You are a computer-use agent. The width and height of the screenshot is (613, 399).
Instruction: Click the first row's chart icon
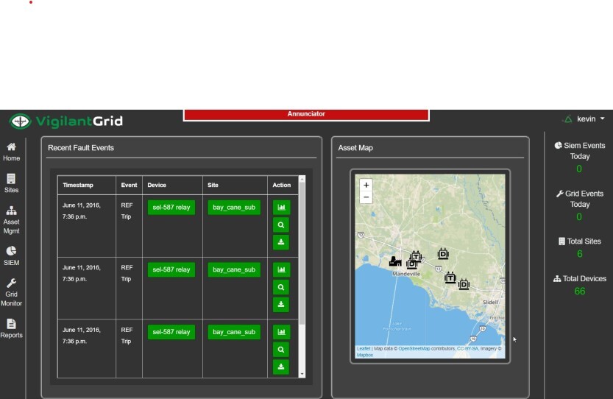point(281,208)
